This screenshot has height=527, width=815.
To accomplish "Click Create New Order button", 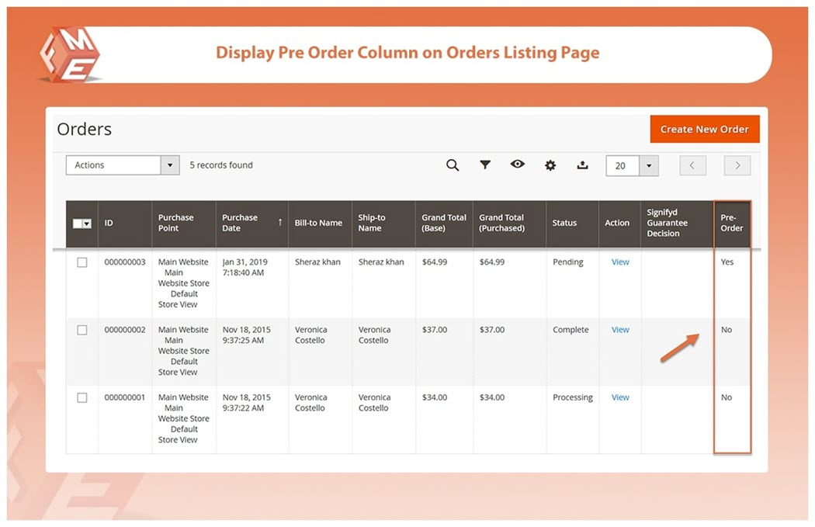I will point(704,130).
